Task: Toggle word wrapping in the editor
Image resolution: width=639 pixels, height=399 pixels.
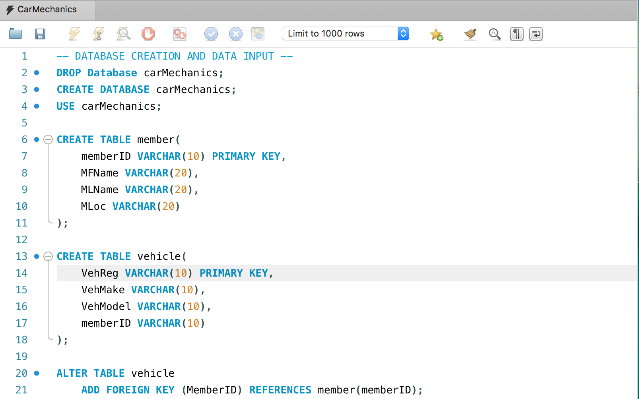Action: [x=536, y=34]
